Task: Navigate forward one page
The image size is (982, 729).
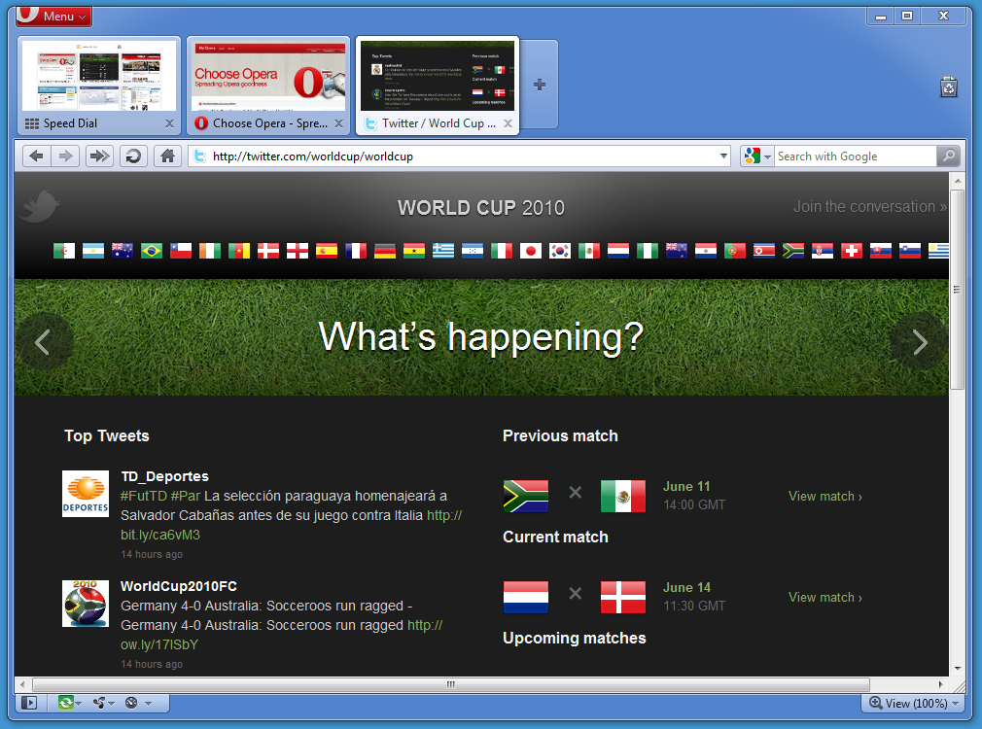Action: [67, 156]
